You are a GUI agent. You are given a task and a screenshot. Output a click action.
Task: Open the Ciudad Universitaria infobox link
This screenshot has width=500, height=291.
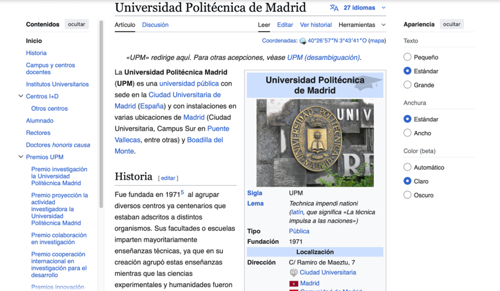click(328, 272)
